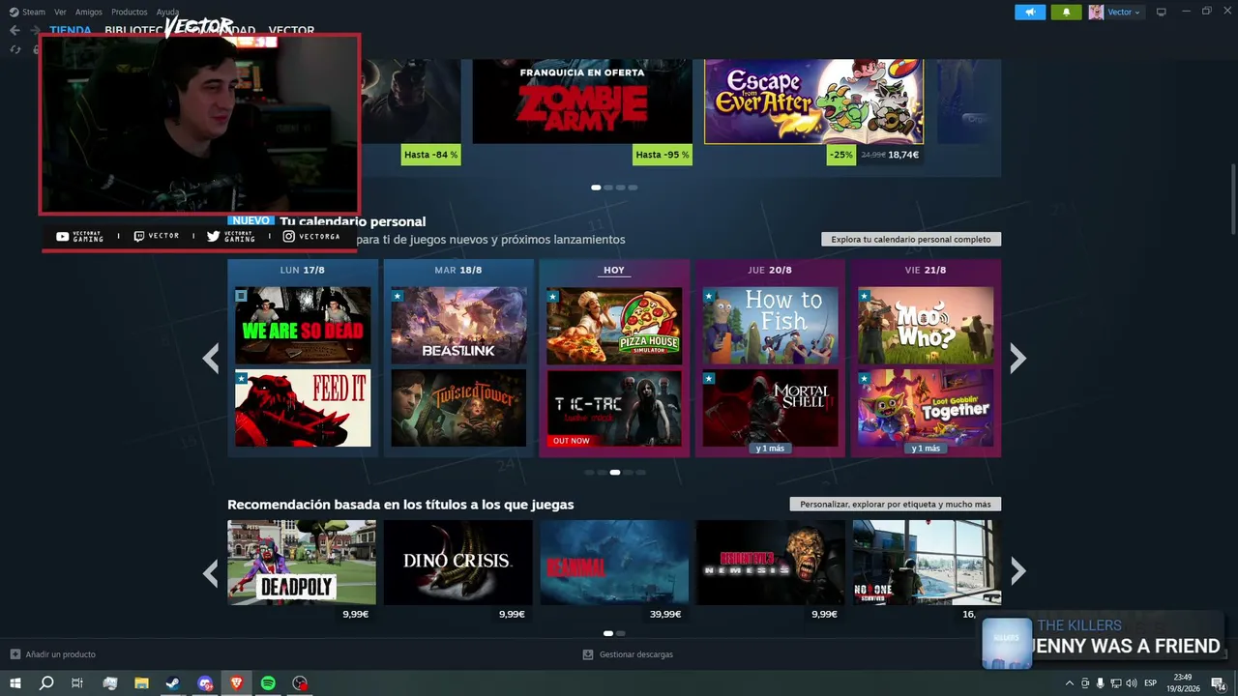Expand the Vector account dropdown
This screenshot has height=696, width=1238.
tap(1124, 12)
